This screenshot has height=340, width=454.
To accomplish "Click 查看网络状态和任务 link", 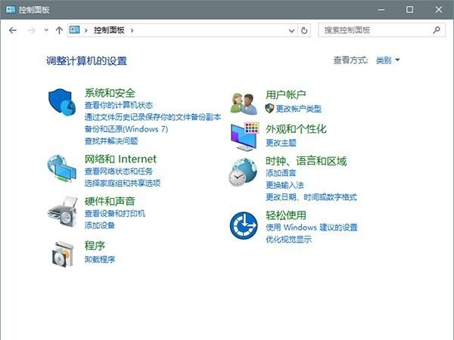I will coord(119,172).
